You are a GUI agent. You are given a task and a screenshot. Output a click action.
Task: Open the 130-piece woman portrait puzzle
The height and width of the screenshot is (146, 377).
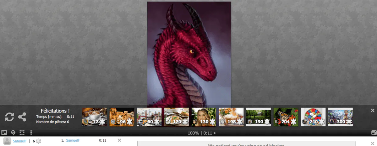coord(204,117)
